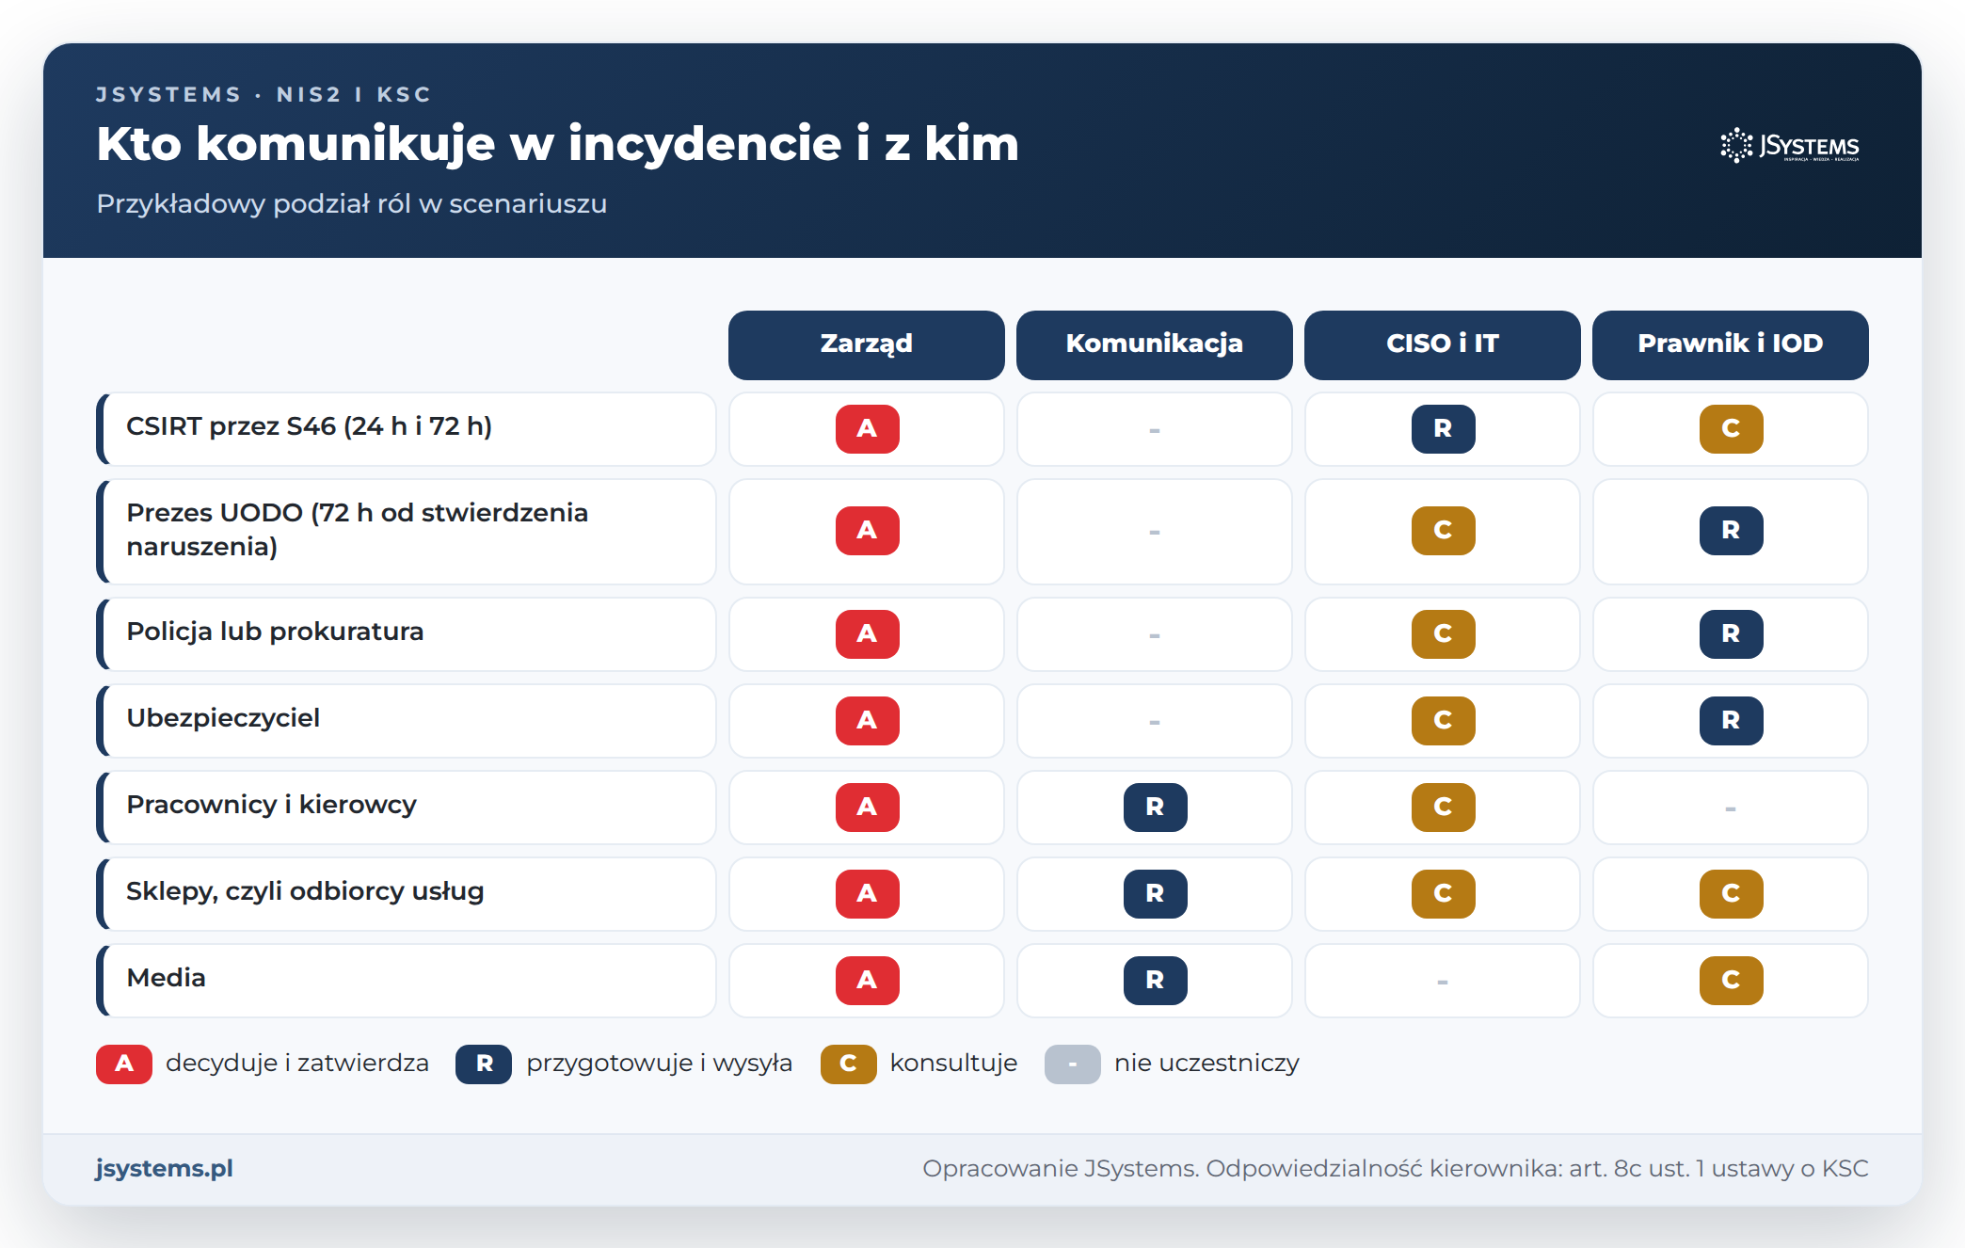The height and width of the screenshot is (1248, 1965).
Task: Click the Komunikacja R badge for Pracownicy i kierowcy
Action: [1155, 808]
